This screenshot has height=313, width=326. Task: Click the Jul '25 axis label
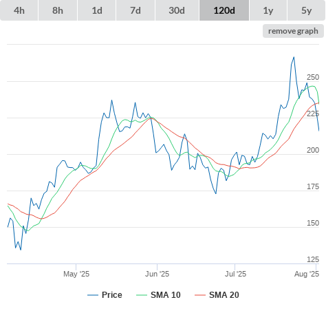click(235, 274)
